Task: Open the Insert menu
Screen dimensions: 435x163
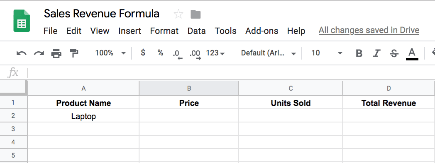Action: coord(130,31)
